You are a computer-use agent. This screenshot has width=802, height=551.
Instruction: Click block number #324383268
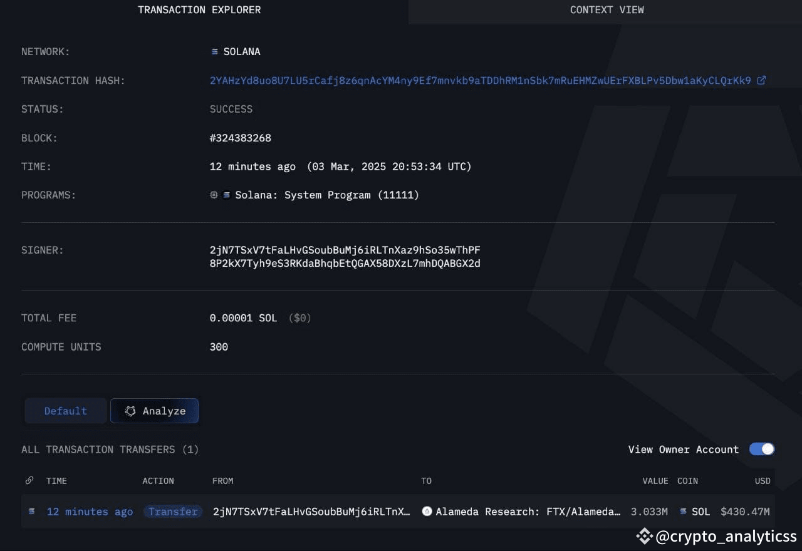(241, 138)
